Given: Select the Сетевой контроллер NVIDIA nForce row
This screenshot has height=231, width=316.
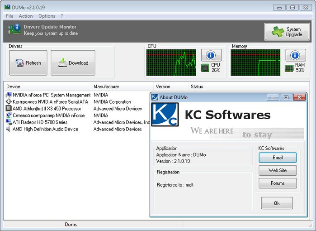Looking at the screenshot, I should (78, 115).
